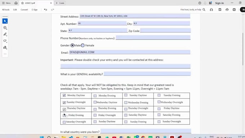Go to the Home view
Screen dimensions: 245x138
point(16,3)
